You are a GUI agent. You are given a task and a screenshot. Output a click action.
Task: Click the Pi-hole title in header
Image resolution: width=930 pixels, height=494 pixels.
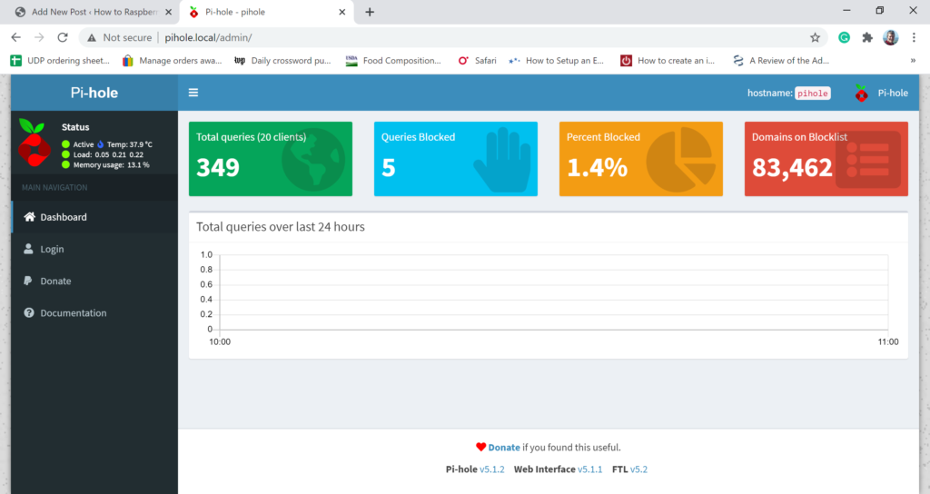(x=94, y=93)
